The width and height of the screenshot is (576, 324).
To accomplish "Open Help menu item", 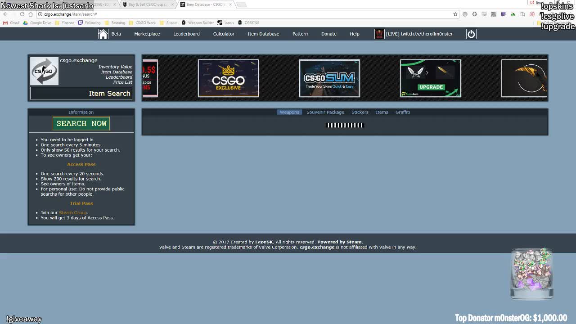I will [355, 34].
